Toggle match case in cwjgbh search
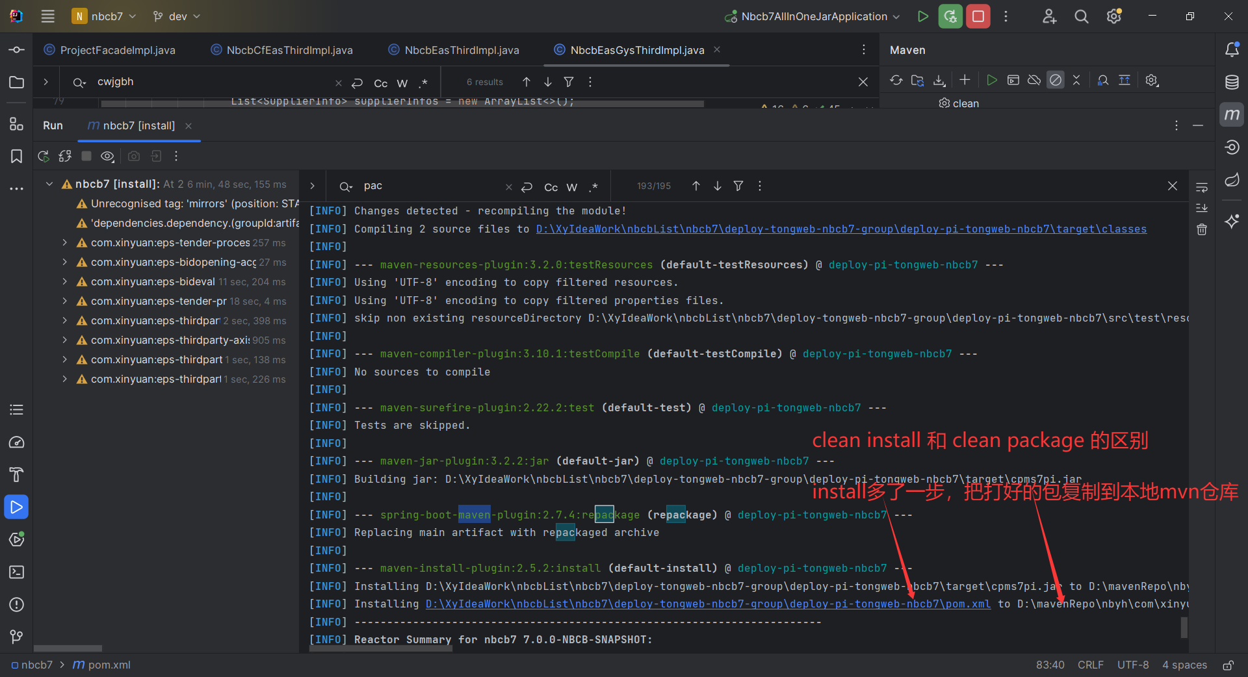This screenshot has height=677, width=1248. point(381,83)
